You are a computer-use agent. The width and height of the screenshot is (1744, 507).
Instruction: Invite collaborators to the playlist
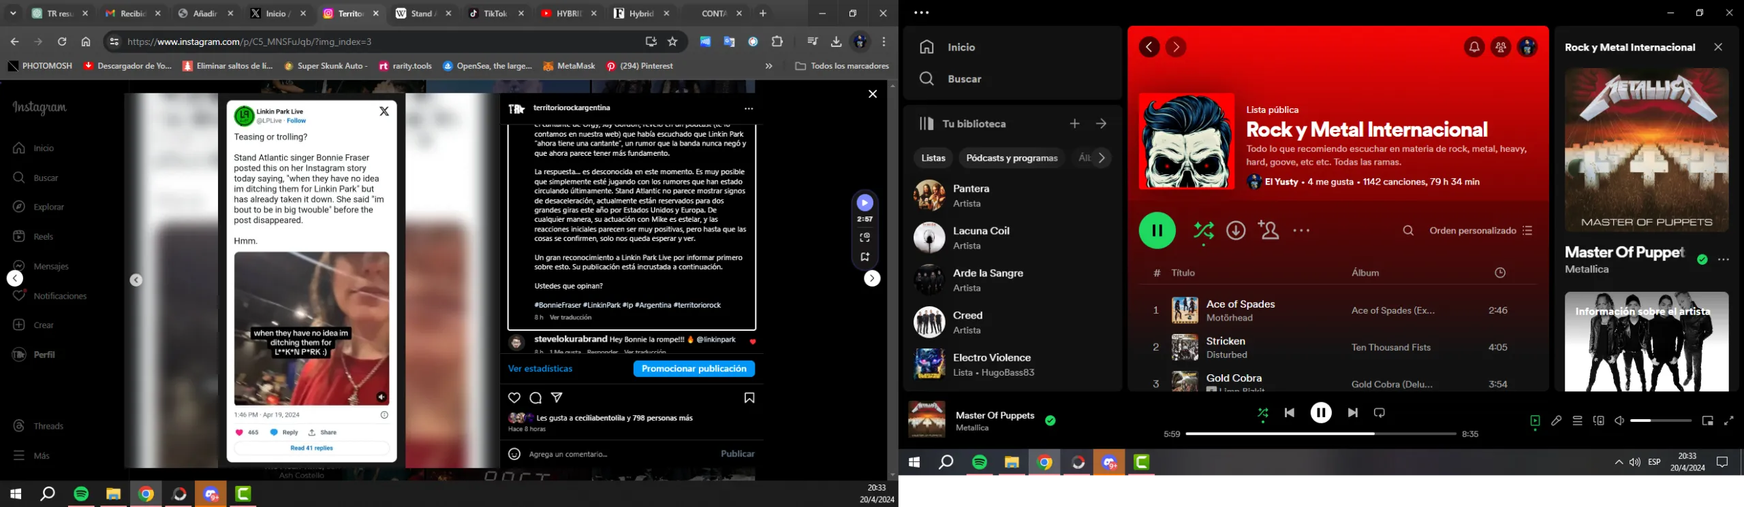click(1268, 231)
